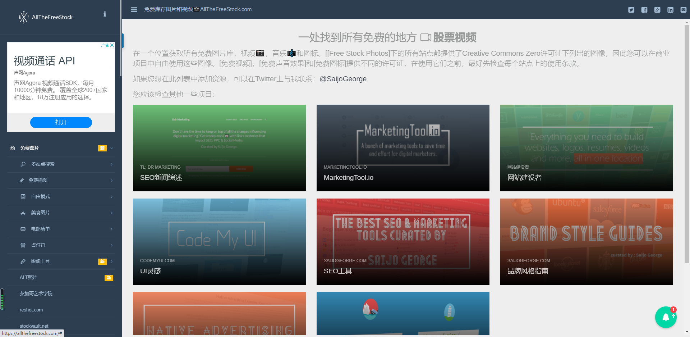
Task: Click the 广告 ad label
Action: coord(105,45)
